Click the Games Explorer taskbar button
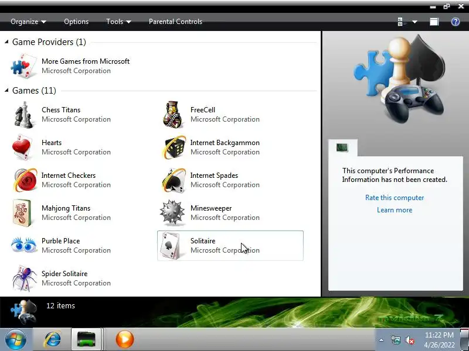This screenshot has height=351, width=469. click(x=86, y=339)
